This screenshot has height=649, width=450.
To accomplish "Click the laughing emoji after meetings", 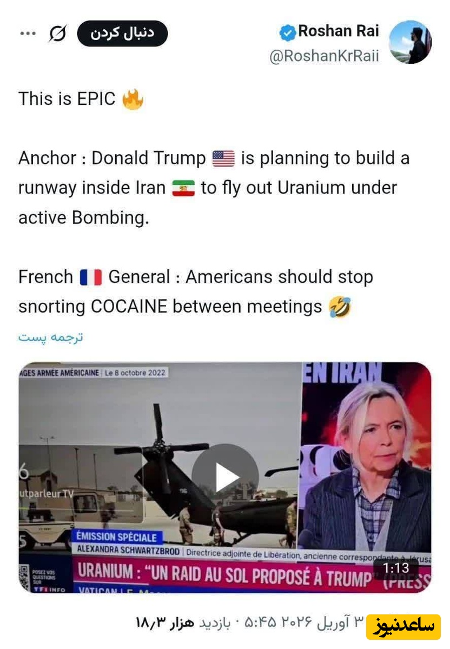I will (x=339, y=307).
